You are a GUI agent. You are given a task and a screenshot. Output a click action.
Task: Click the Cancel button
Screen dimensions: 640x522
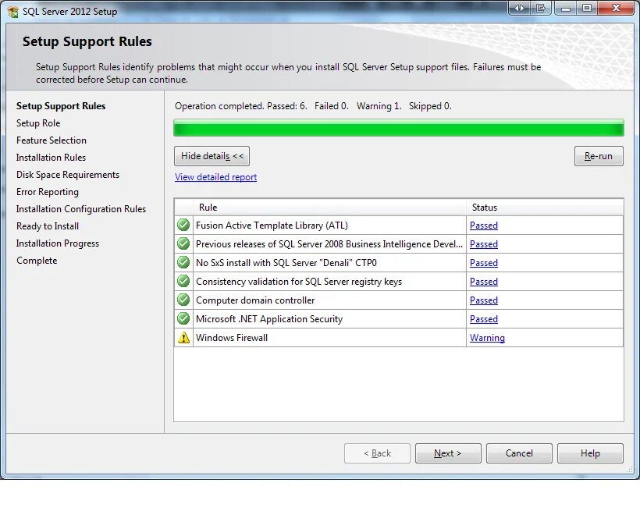(x=519, y=453)
